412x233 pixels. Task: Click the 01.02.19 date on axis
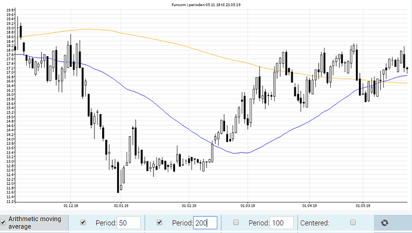pos(189,206)
